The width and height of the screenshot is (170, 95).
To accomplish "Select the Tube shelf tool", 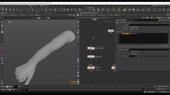I will 10,10.
